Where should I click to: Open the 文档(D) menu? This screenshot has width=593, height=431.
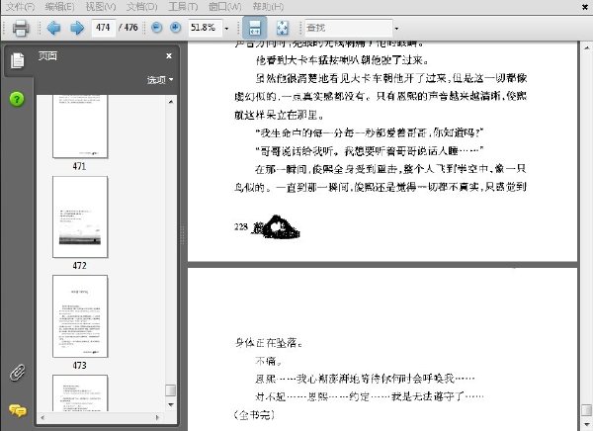(141, 7)
